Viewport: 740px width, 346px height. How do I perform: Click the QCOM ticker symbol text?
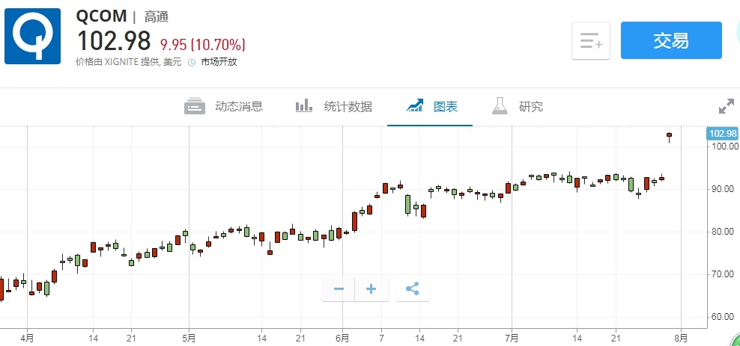101,16
